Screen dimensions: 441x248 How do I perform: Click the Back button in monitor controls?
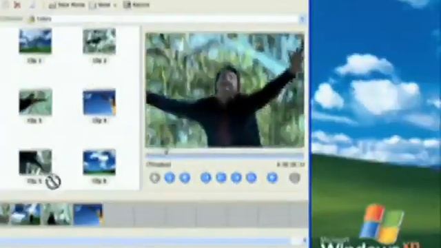coord(206,178)
